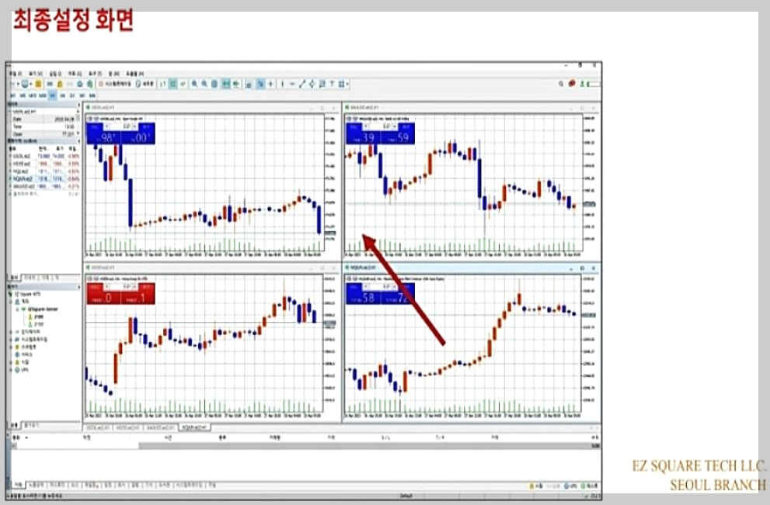Expand the 시스템트레이딩 node in navigator tree
The height and width of the screenshot is (505, 770).
pyautogui.click(x=10, y=339)
